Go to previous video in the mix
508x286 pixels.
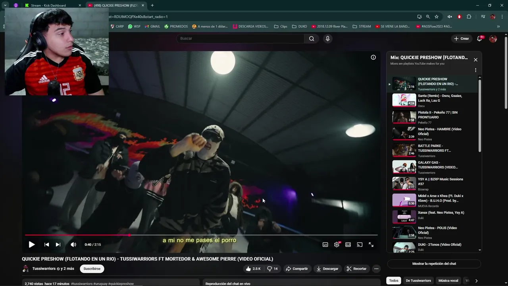46,245
